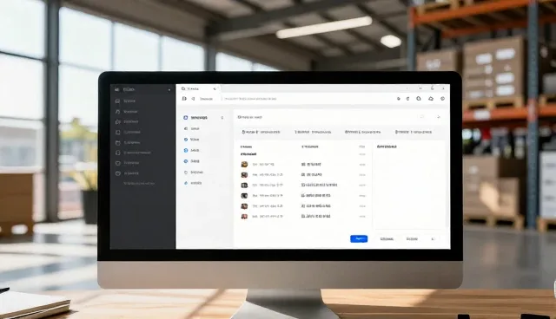Viewport: 556px width, 319px height.
Task: Open the first tab above the table
Action: click(261, 132)
